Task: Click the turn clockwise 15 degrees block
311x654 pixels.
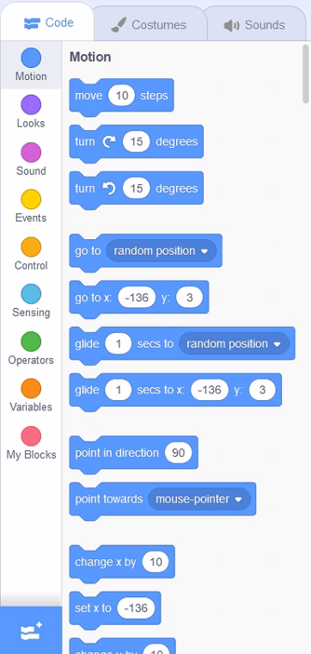Action: click(136, 144)
